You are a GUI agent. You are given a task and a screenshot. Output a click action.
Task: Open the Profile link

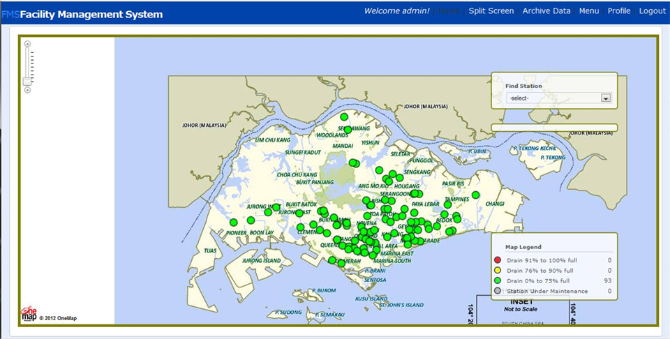tap(619, 11)
